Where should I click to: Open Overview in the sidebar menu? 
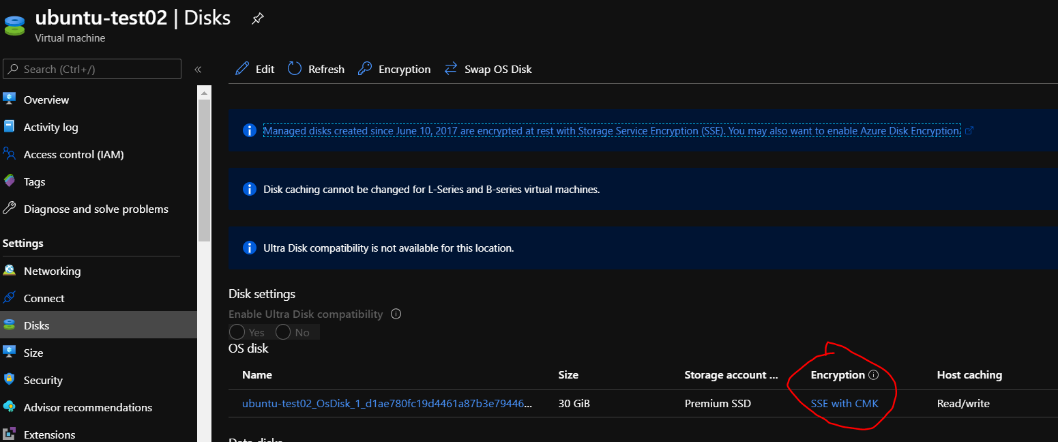[98, 100]
